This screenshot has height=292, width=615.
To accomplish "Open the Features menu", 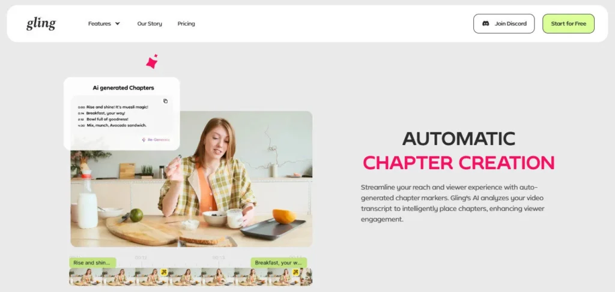I will point(104,23).
